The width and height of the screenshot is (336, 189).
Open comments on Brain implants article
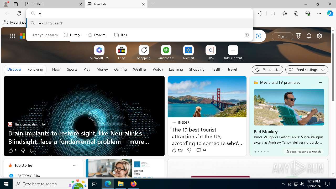click(x=32, y=151)
